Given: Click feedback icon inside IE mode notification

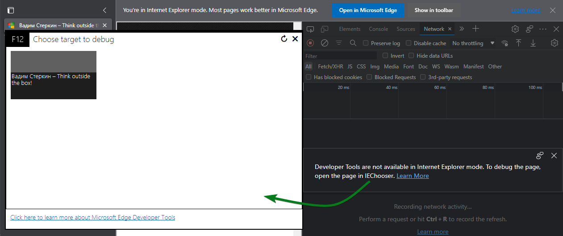Looking at the screenshot, I should point(540,156).
